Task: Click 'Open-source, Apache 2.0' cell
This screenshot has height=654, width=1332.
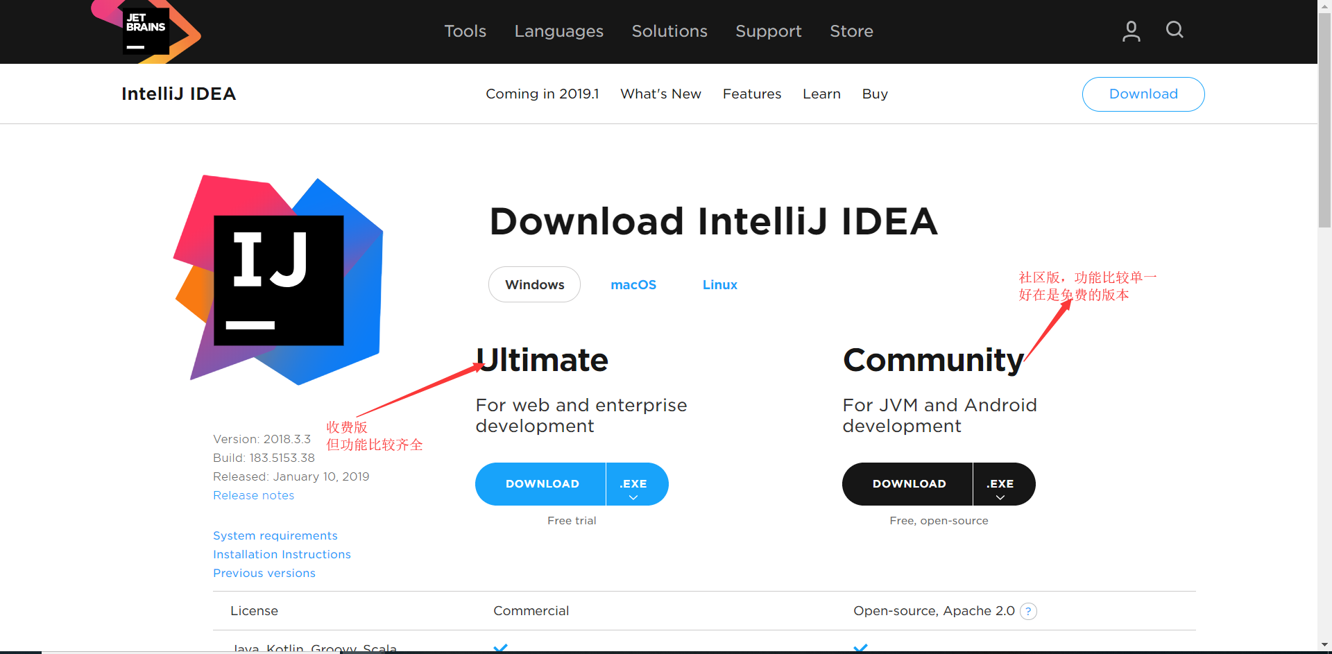Action: (x=934, y=611)
